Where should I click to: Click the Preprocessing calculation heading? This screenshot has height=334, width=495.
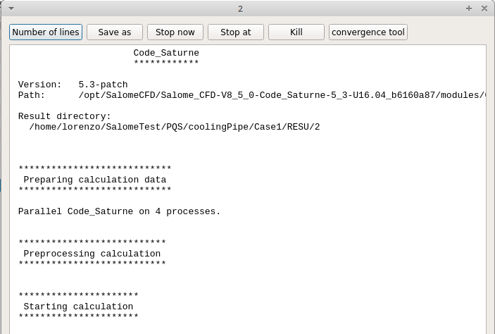tap(92, 254)
